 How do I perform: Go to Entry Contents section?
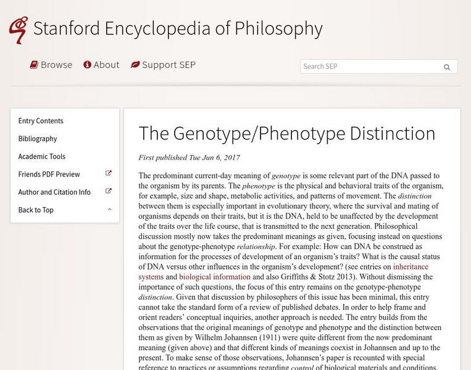[41, 121]
